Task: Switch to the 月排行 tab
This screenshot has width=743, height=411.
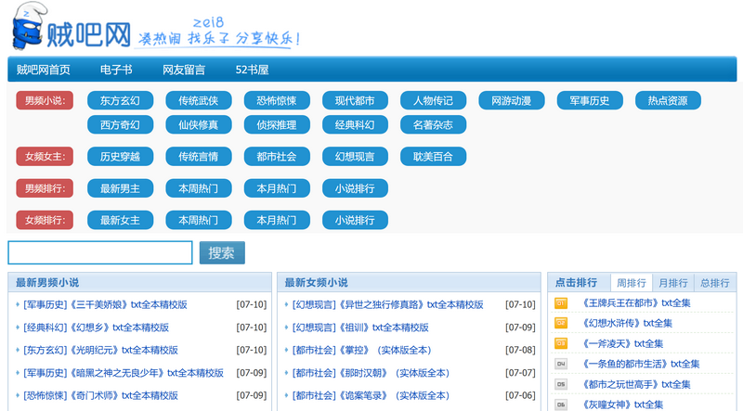Action: tap(673, 283)
